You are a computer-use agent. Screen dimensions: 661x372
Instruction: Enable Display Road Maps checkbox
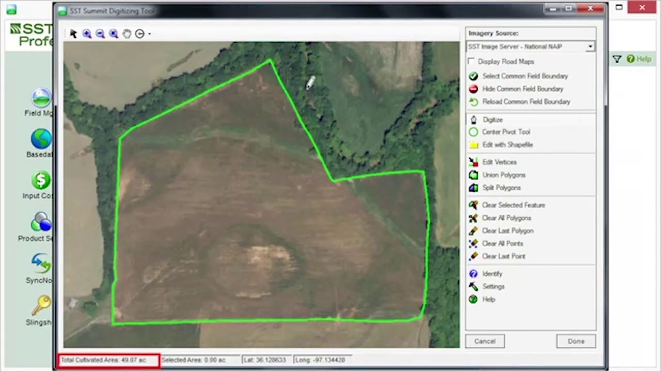pos(471,61)
